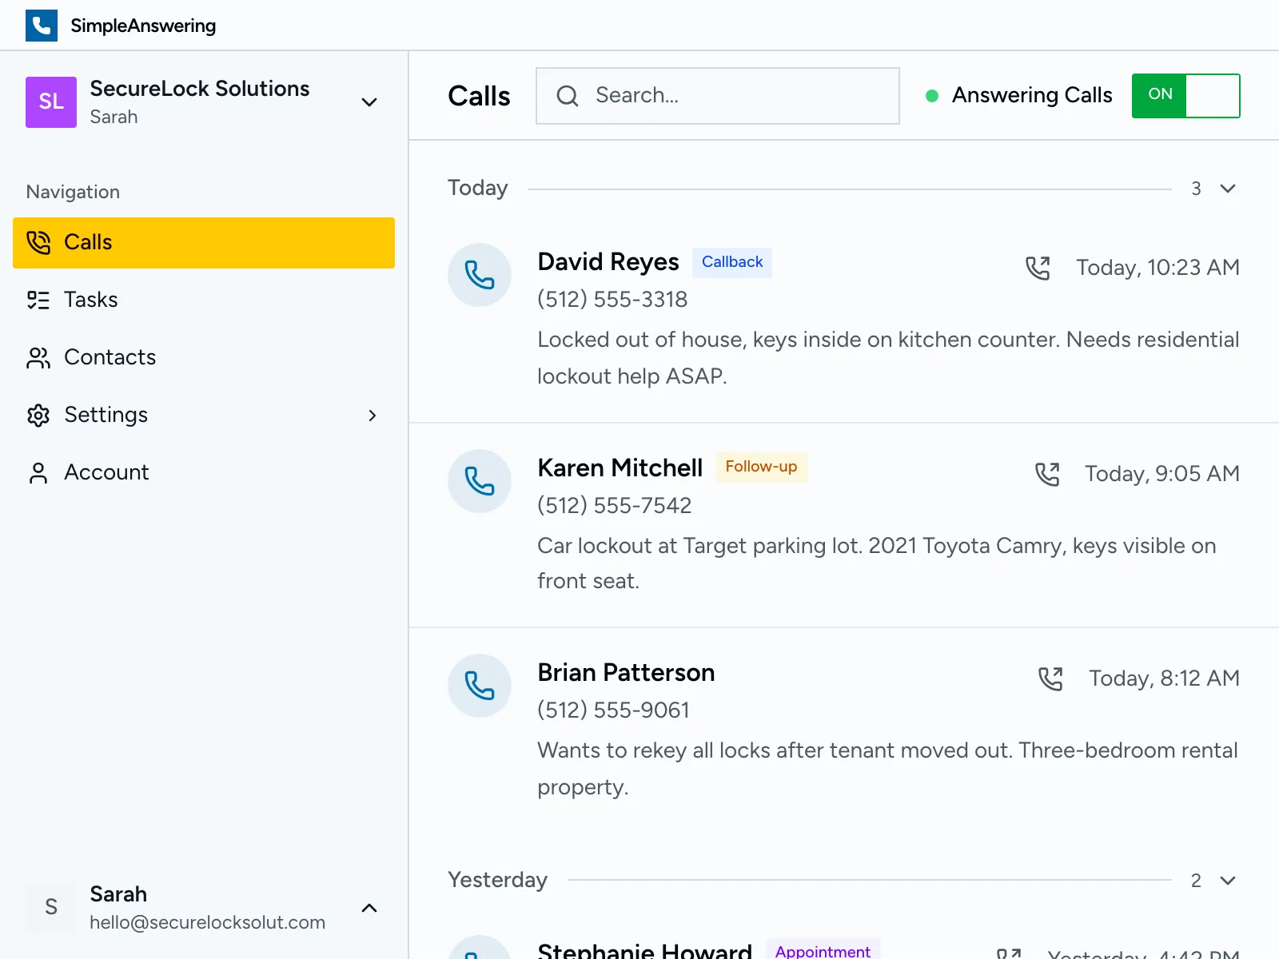Image resolution: width=1279 pixels, height=959 pixels.
Task: Click the green Answering Calls status dot
Action: [932, 95]
